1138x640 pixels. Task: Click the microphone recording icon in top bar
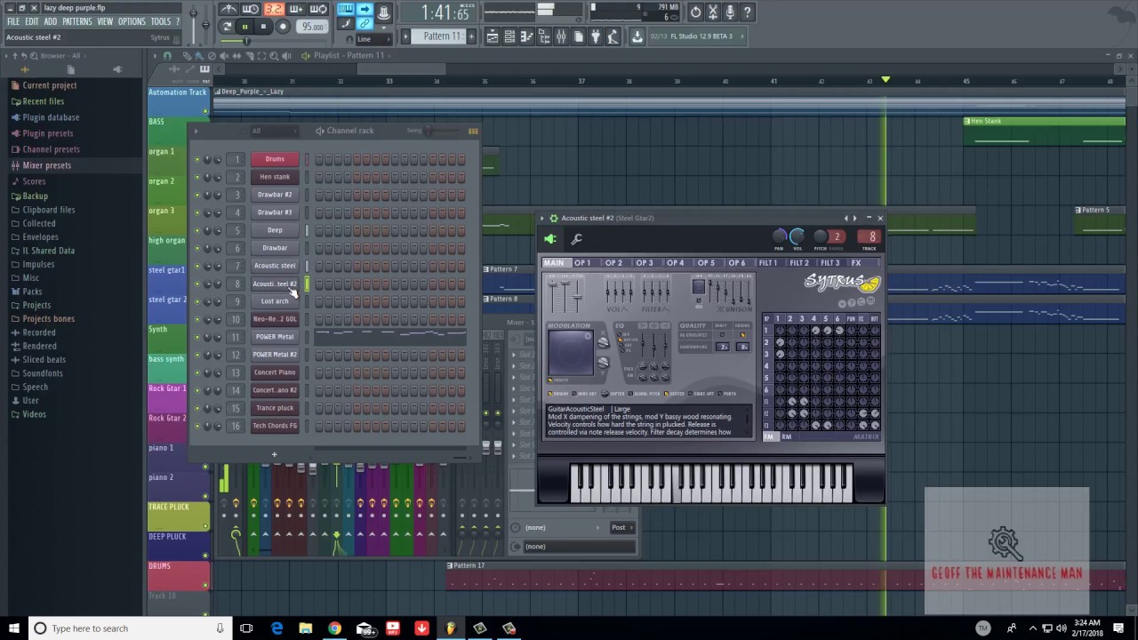pyautogui.click(x=730, y=12)
